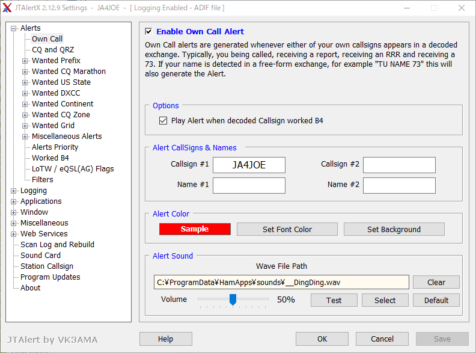Open LoTW / eQSL(AG) Flags settings
476x353 pixels.
click(73, 169)
